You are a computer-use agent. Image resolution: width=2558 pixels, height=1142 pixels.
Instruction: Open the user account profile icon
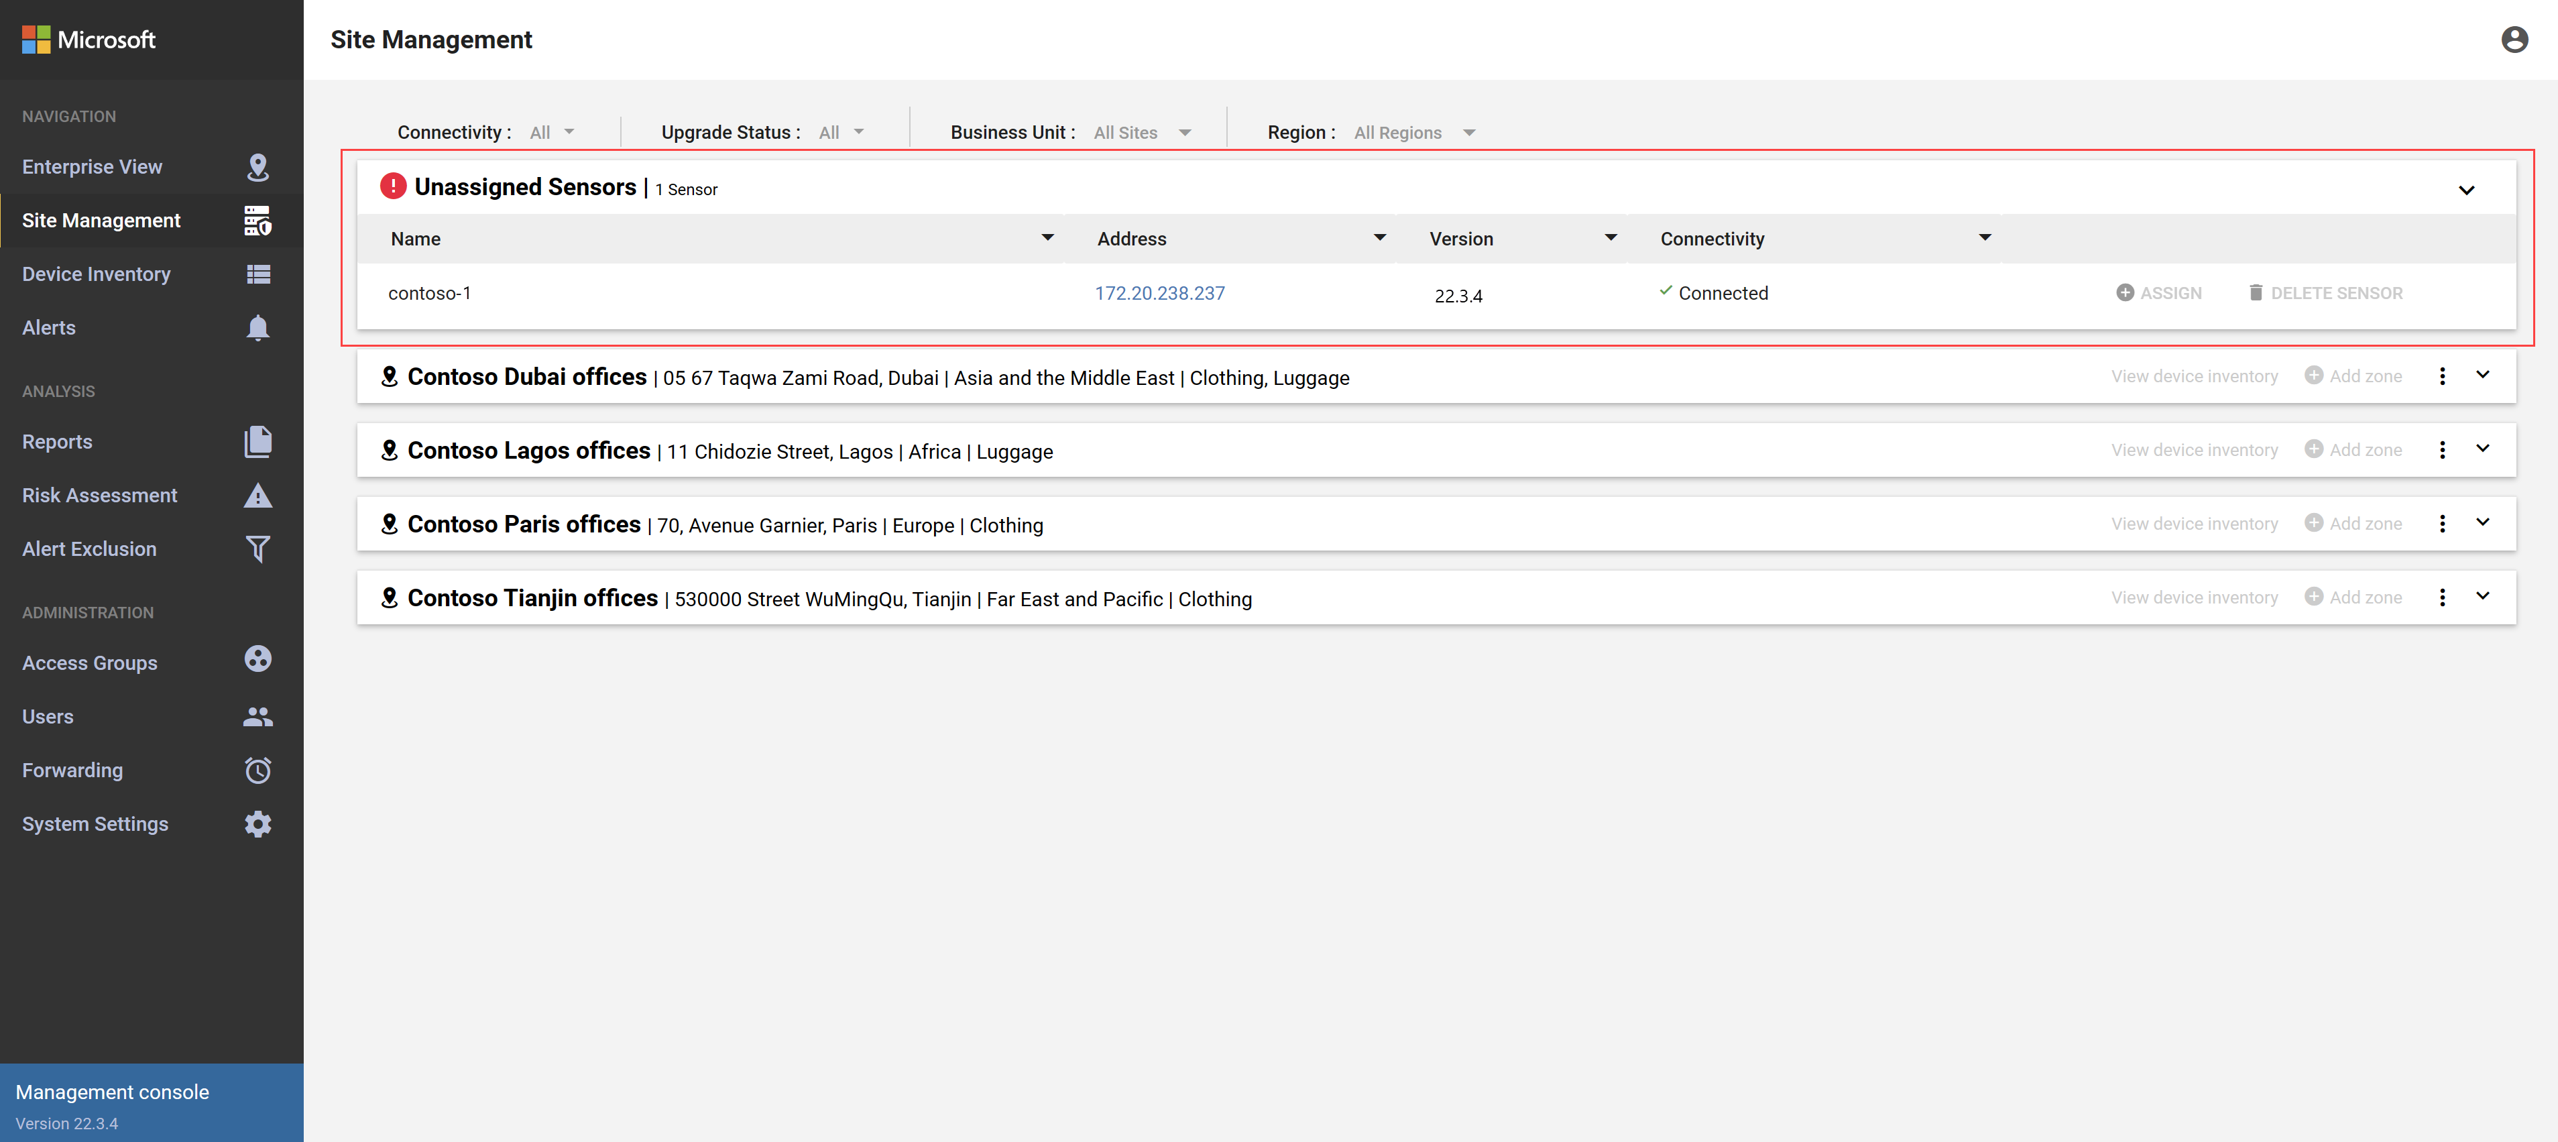click(2513, 40)
